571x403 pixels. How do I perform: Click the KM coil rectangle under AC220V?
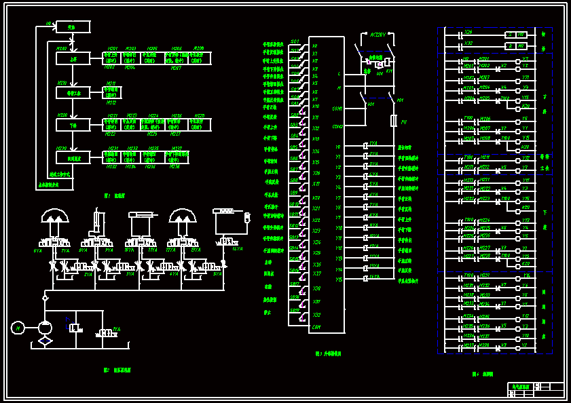click(388, 62)
